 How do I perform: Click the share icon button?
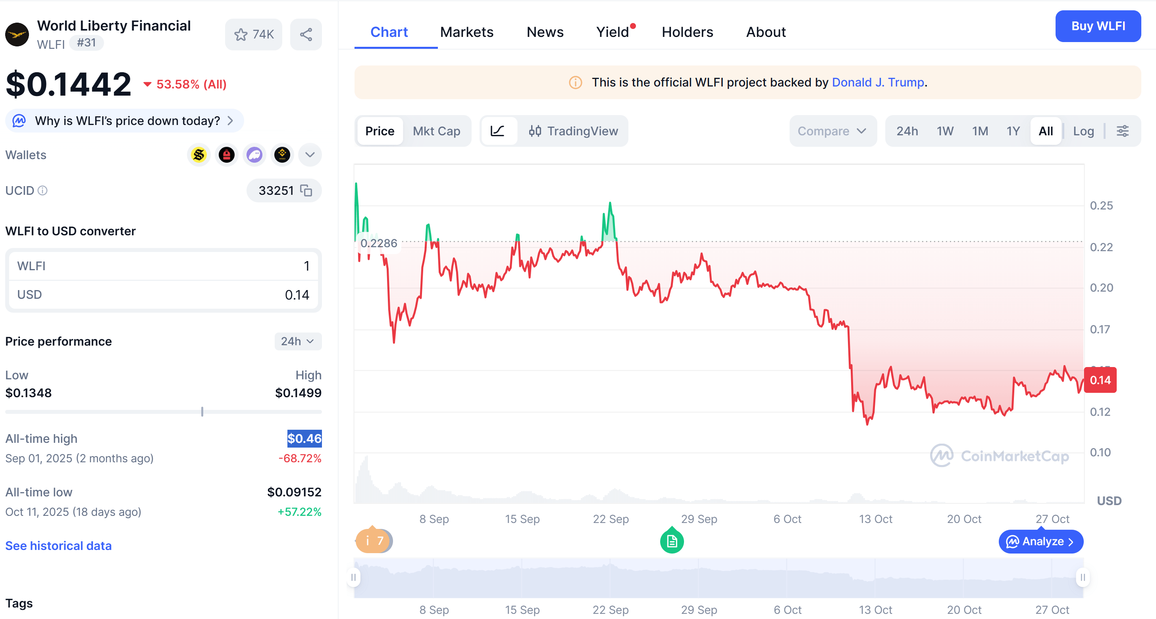pyautogui.click(x=306, y=35)
